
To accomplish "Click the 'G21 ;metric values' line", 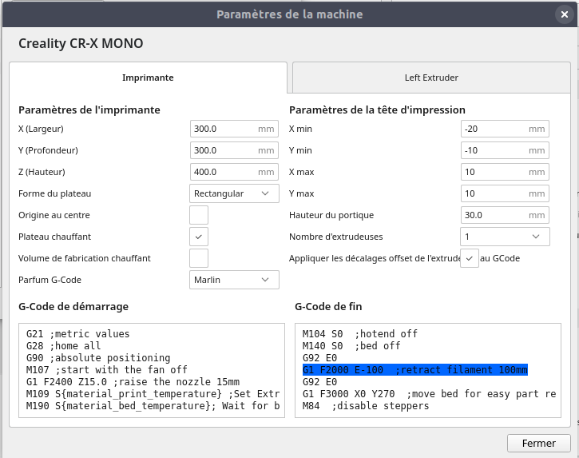I will [x=78, y=334].
